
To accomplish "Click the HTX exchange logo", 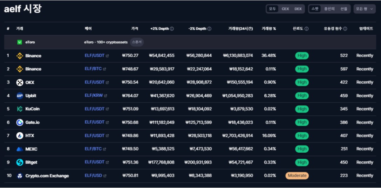I will [x=20, y=136].
